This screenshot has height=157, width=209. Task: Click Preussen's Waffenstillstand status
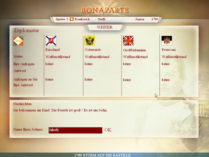coord(174,57)
